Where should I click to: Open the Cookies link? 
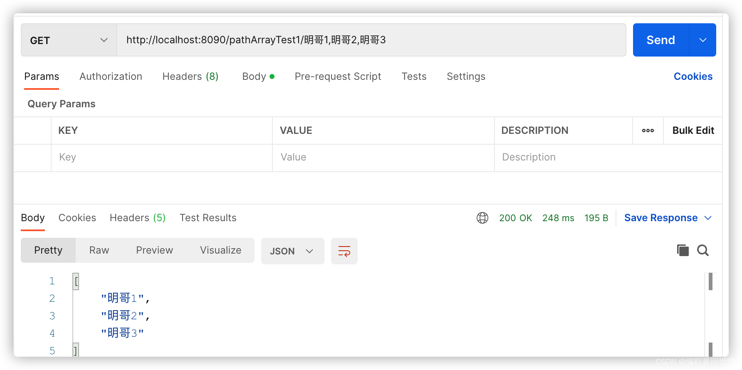coord(693,76)
